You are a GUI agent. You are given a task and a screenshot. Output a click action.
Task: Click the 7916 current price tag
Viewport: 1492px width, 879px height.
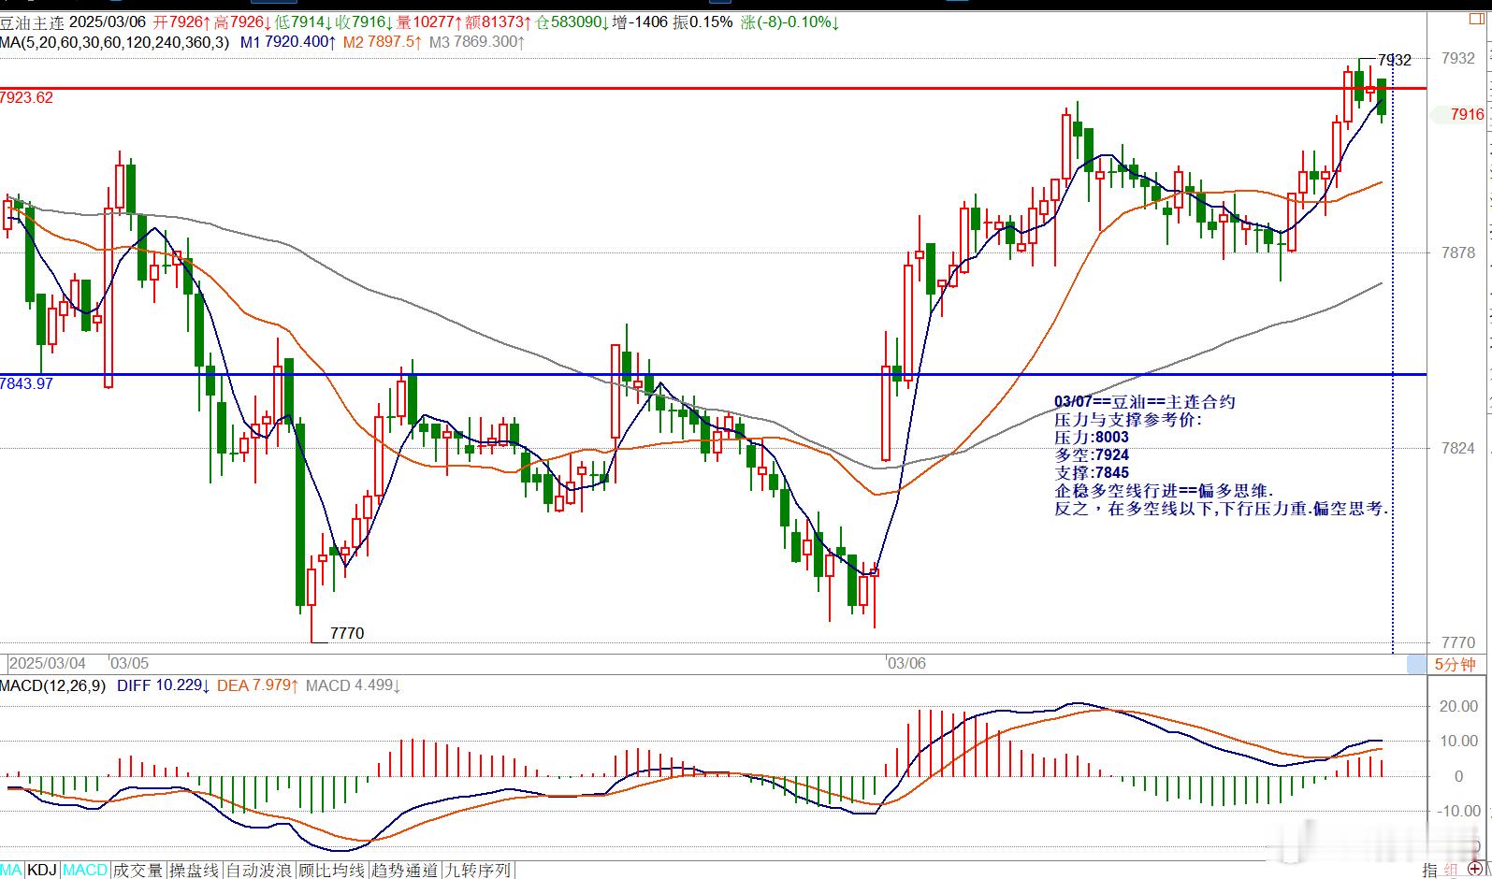pos(1467,114)
